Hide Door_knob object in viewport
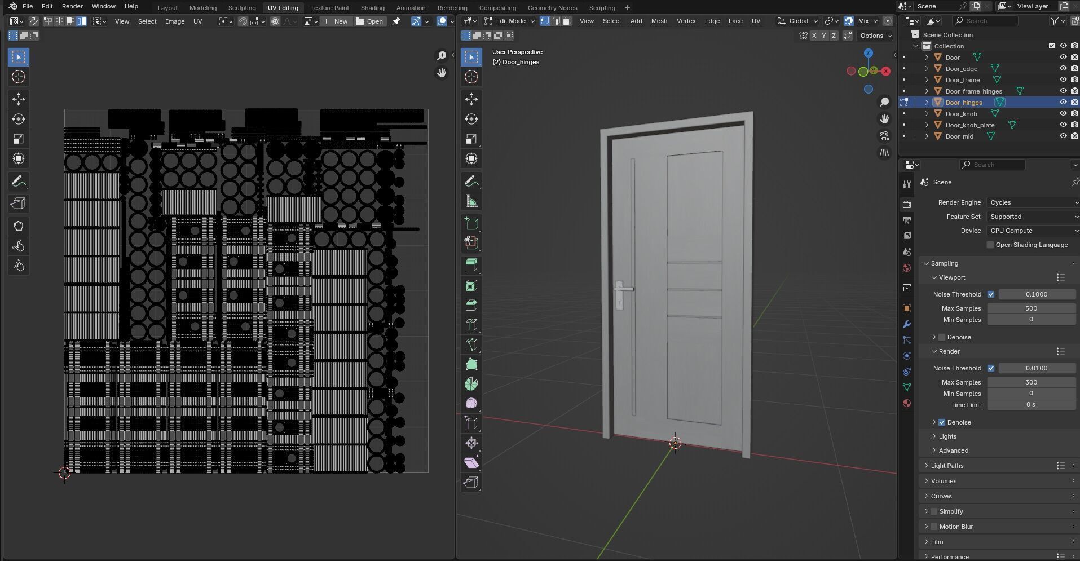 [x=1063, y=114]
